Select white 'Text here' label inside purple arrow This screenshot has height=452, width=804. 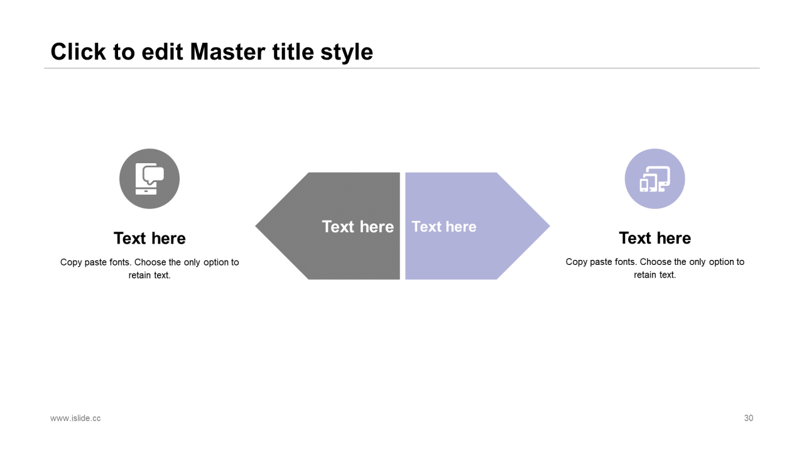(x=444, y=227)
